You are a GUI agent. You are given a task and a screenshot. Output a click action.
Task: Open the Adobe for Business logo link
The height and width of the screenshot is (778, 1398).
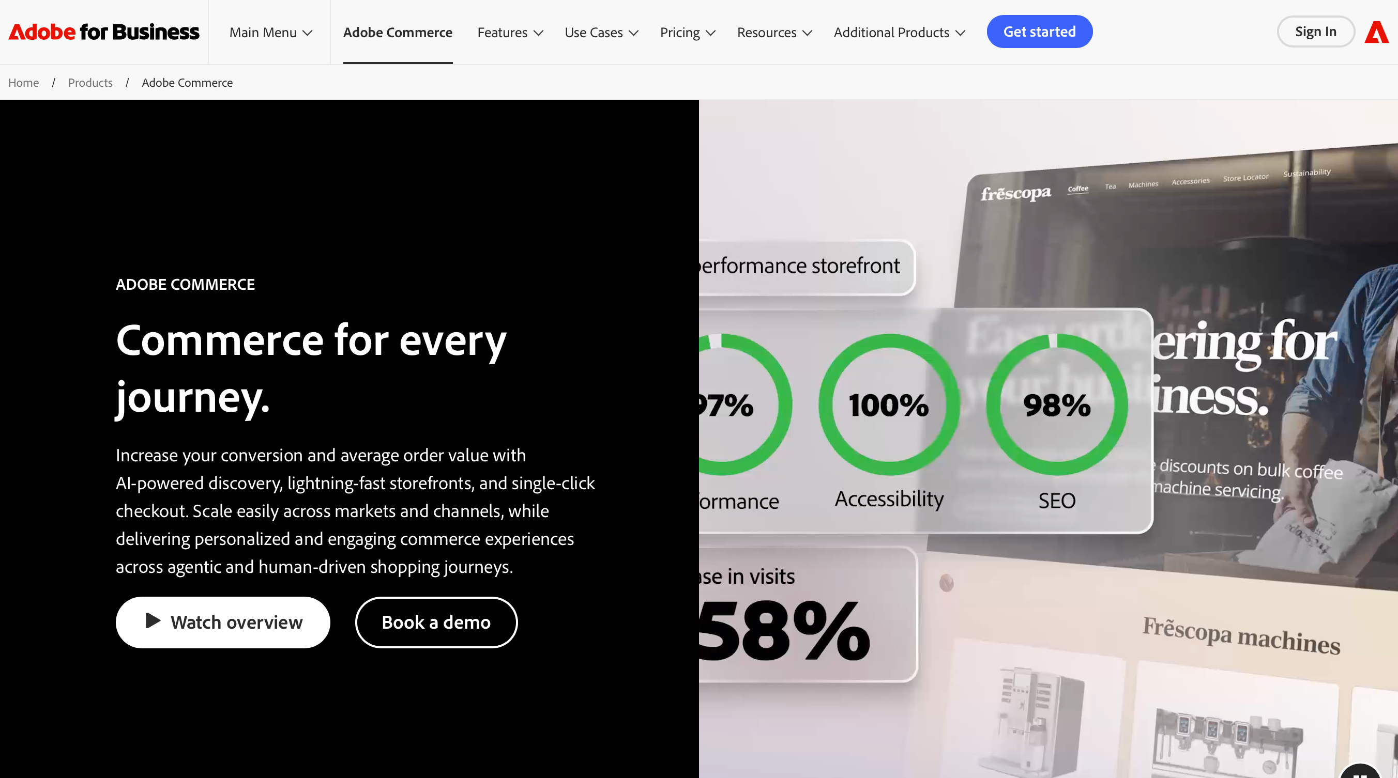pos(103,32)
